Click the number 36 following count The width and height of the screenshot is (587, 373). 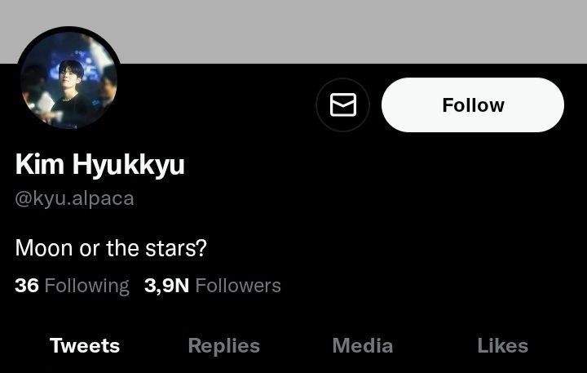point(27,286)
